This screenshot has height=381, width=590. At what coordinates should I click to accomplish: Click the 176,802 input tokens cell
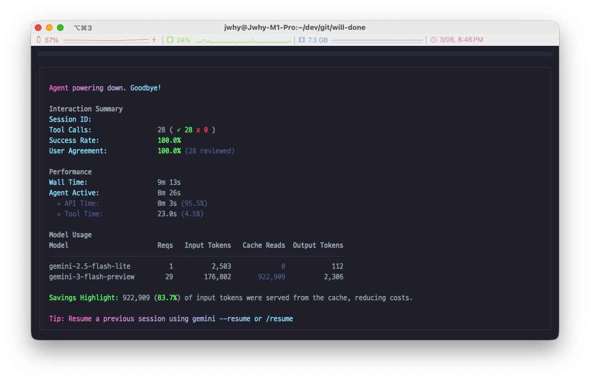point(217,277)
